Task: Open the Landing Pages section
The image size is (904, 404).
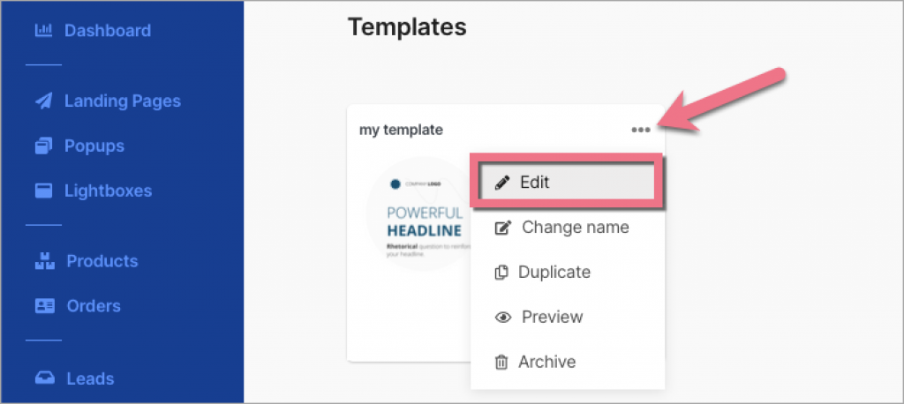Action: [122, 101]
